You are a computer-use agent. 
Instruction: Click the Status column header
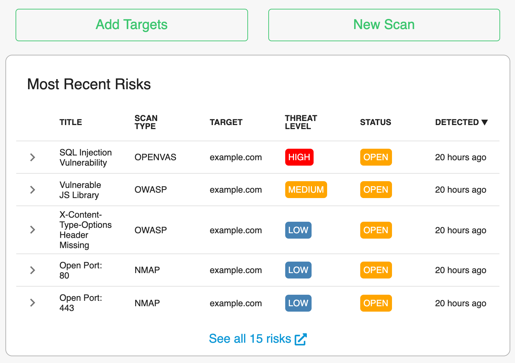coord(375,122)
